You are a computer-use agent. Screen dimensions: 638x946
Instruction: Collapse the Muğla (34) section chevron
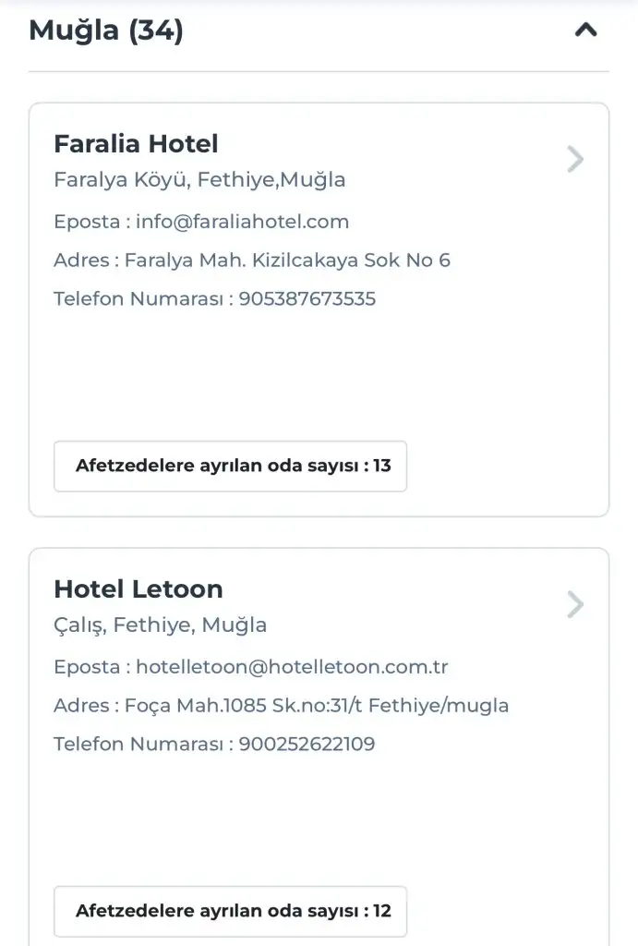point(585,30)
